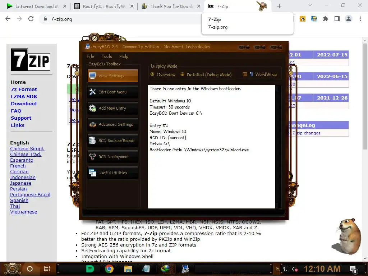Open the tab search chevron
The width and height of the screenshot is (368, 276).
point(310,5)
